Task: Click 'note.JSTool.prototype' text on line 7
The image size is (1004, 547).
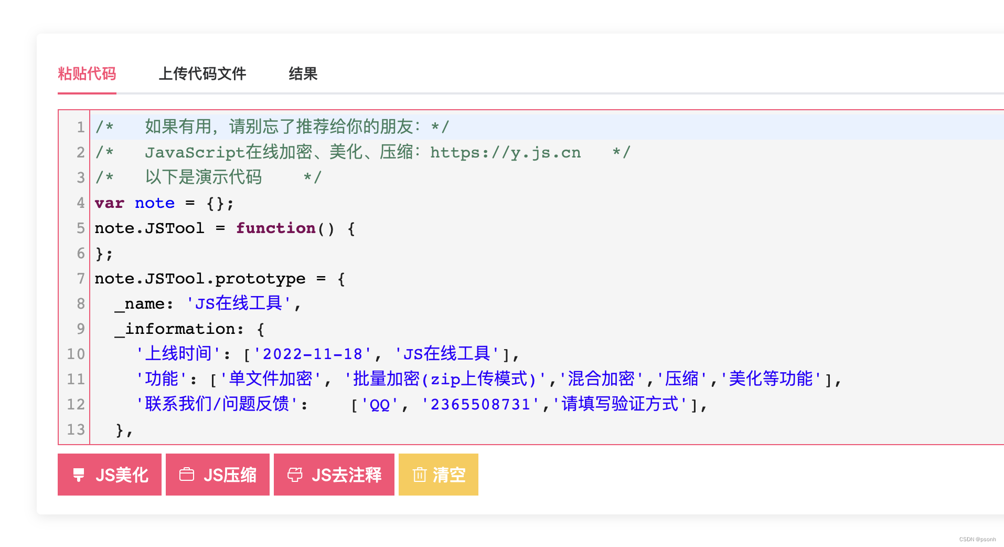Action: click(200, 279)
